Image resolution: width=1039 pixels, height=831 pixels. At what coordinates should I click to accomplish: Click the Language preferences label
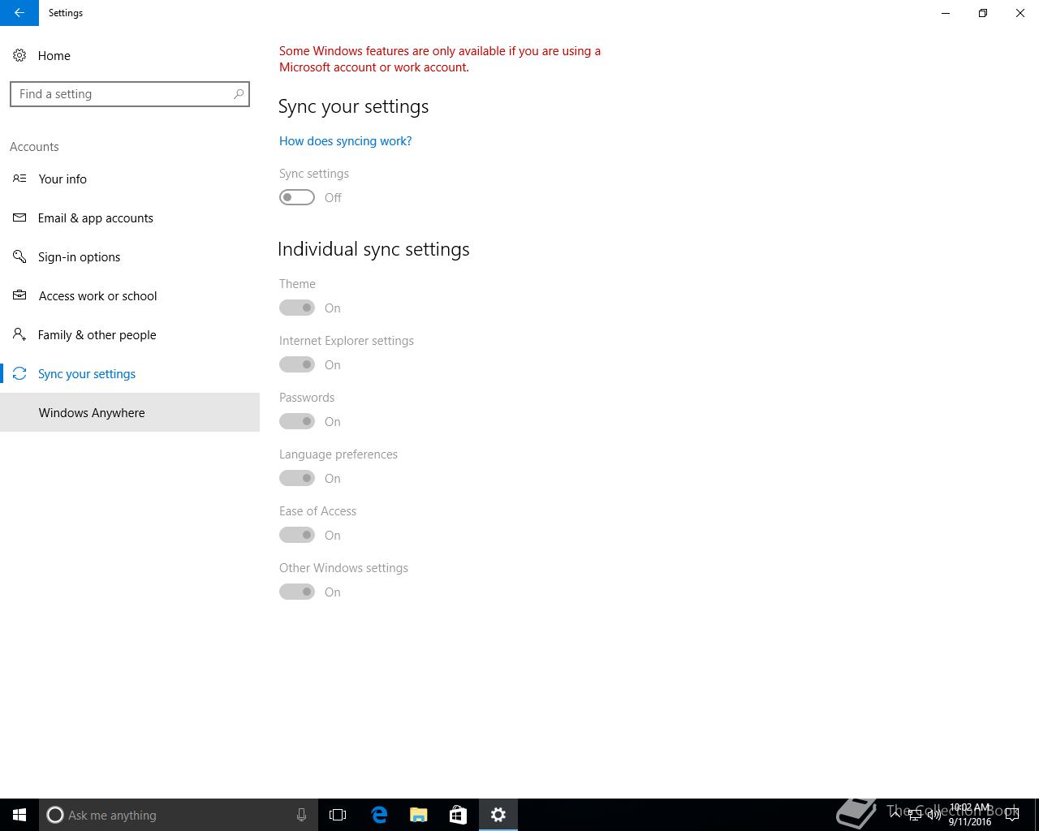click(x=338, y=454)
